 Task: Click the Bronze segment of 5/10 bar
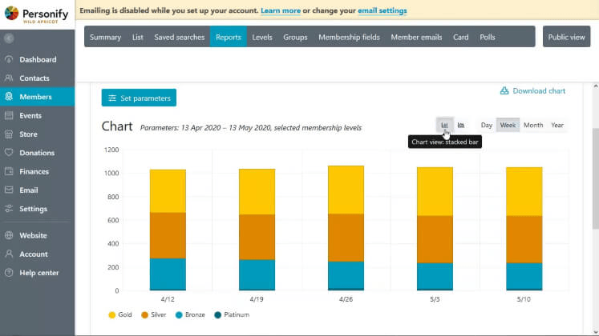pyautogui.click(x=524, y=276)
